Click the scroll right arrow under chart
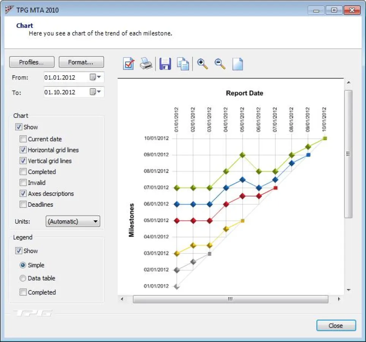The image size is (366, 342). [x=339, y=299]
